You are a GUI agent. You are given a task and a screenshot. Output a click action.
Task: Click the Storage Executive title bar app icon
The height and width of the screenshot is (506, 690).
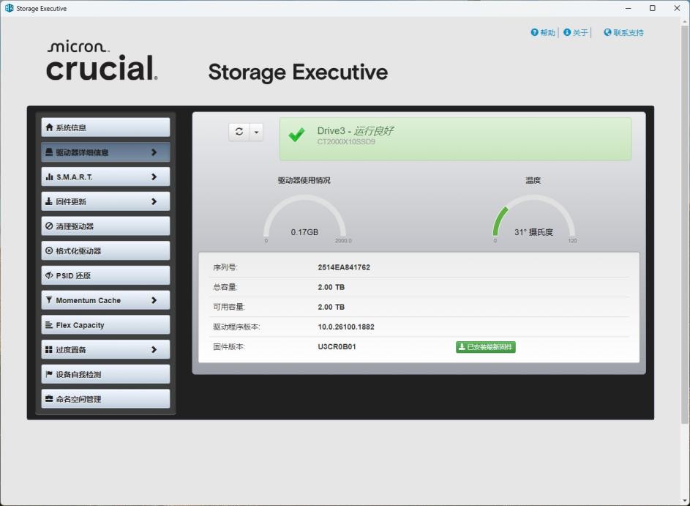pyautogui.click(x=9, y=8)
